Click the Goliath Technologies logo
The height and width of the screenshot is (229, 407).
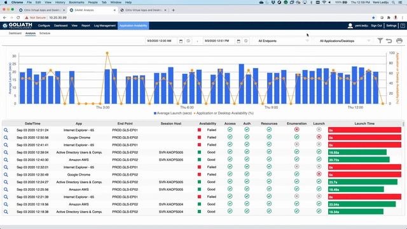tap(17, 25)
